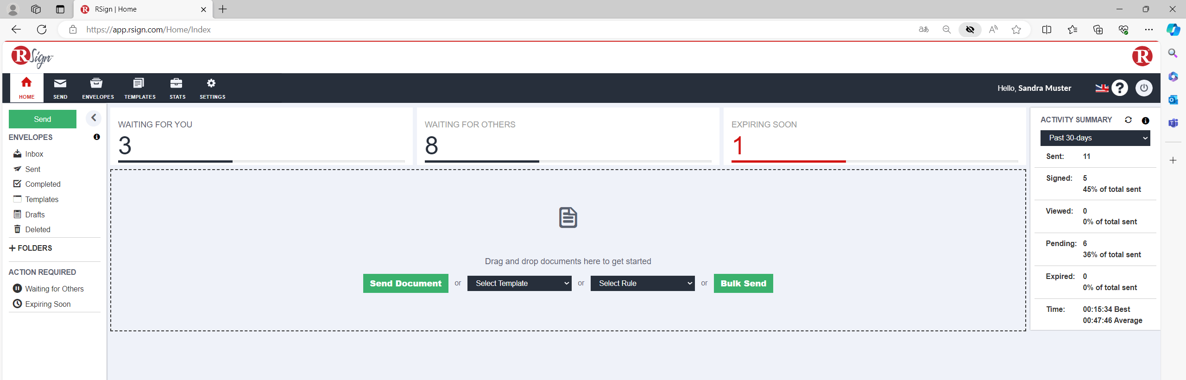Image resolution: width=1186 pixels, height=380 pixels.
Task: Toggle the tracking prevention eye icon
Action: tap(970, 30)
